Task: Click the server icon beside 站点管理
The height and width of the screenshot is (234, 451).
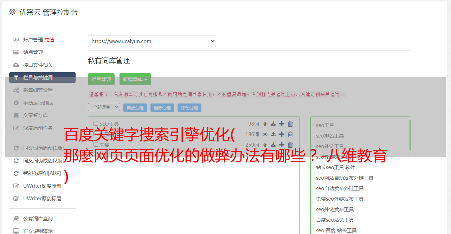Action: [16, 52]
